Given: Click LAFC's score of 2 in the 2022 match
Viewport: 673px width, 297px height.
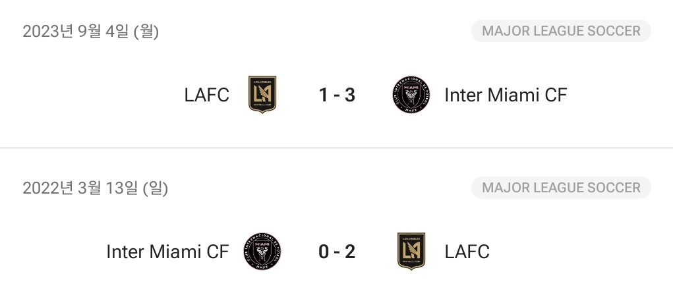Looking at the screenshot, I should pos(350,252).
